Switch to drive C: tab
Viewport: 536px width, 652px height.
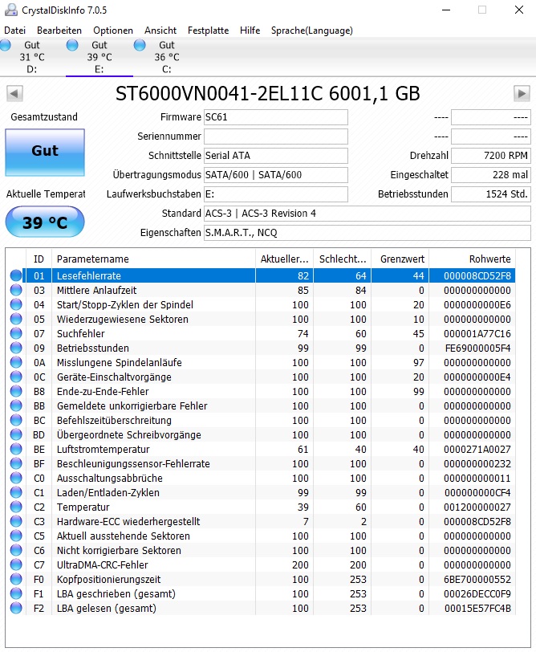tap(166, 57)
